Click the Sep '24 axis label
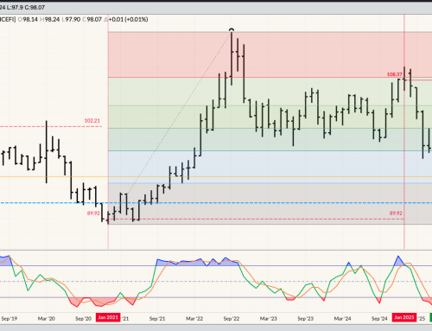 [x=379, y=319]
